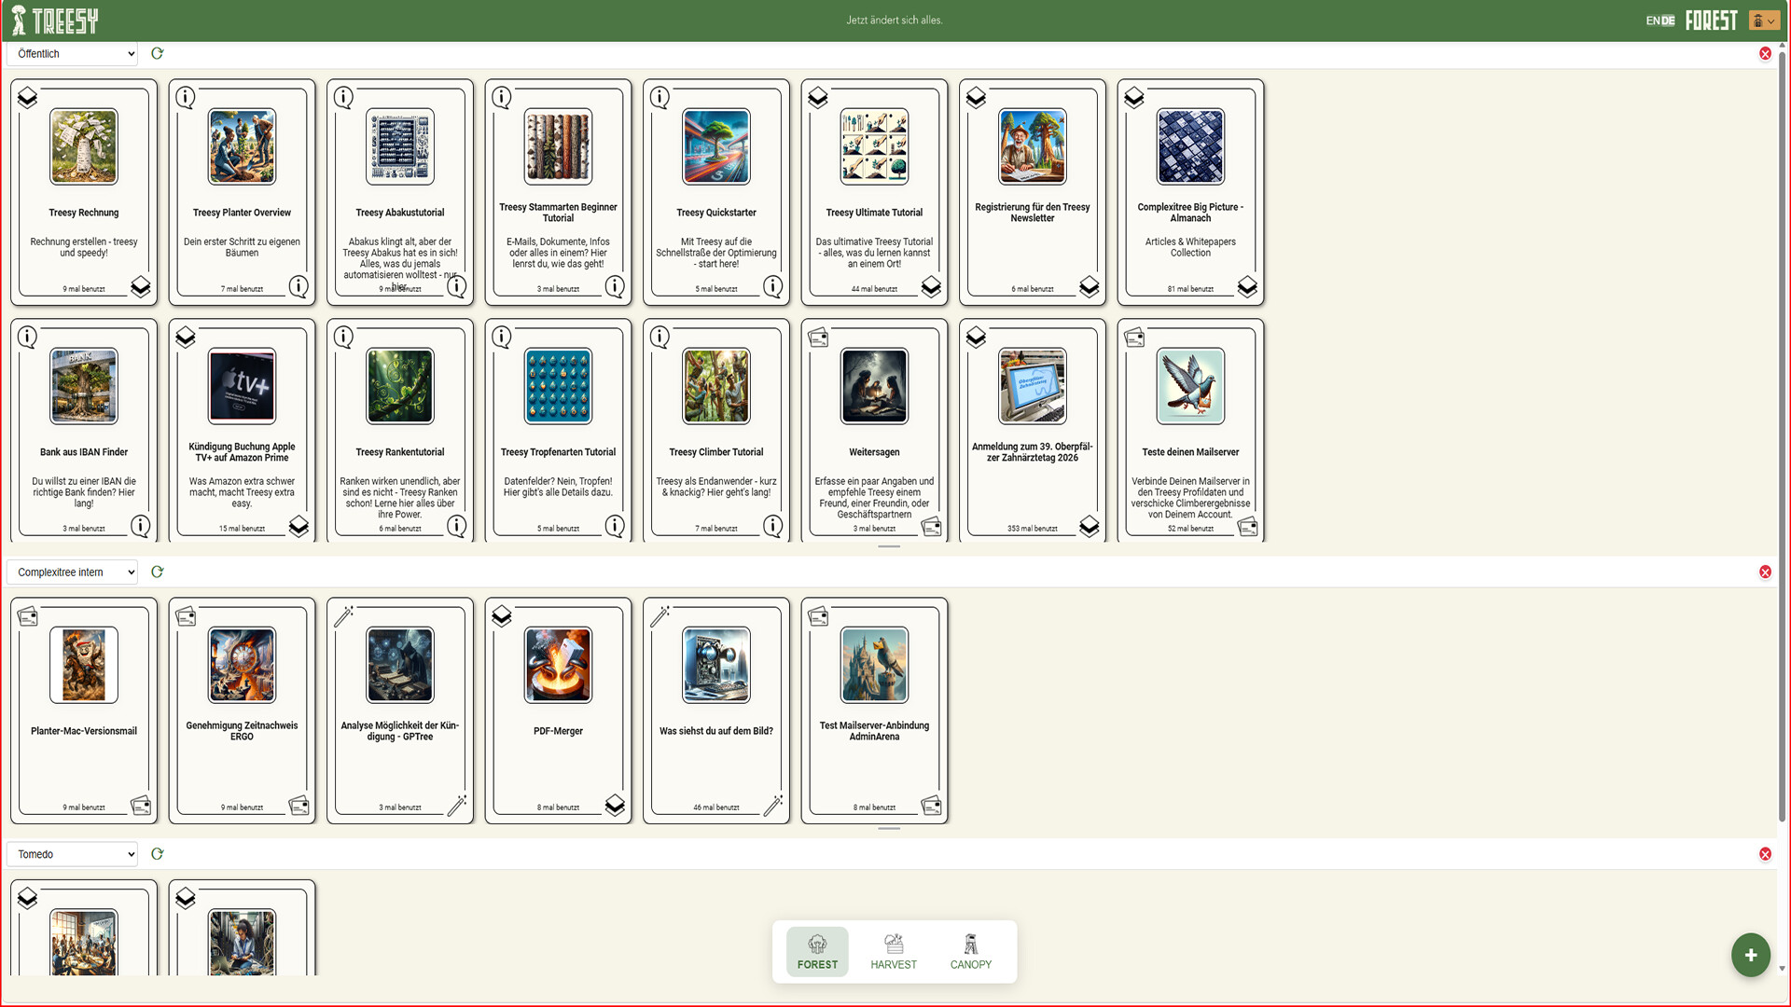The height and width of the screenshot is (1007, 1791).
Task: Open the user account dropdown in header
Action: (x=1763, y=21)
